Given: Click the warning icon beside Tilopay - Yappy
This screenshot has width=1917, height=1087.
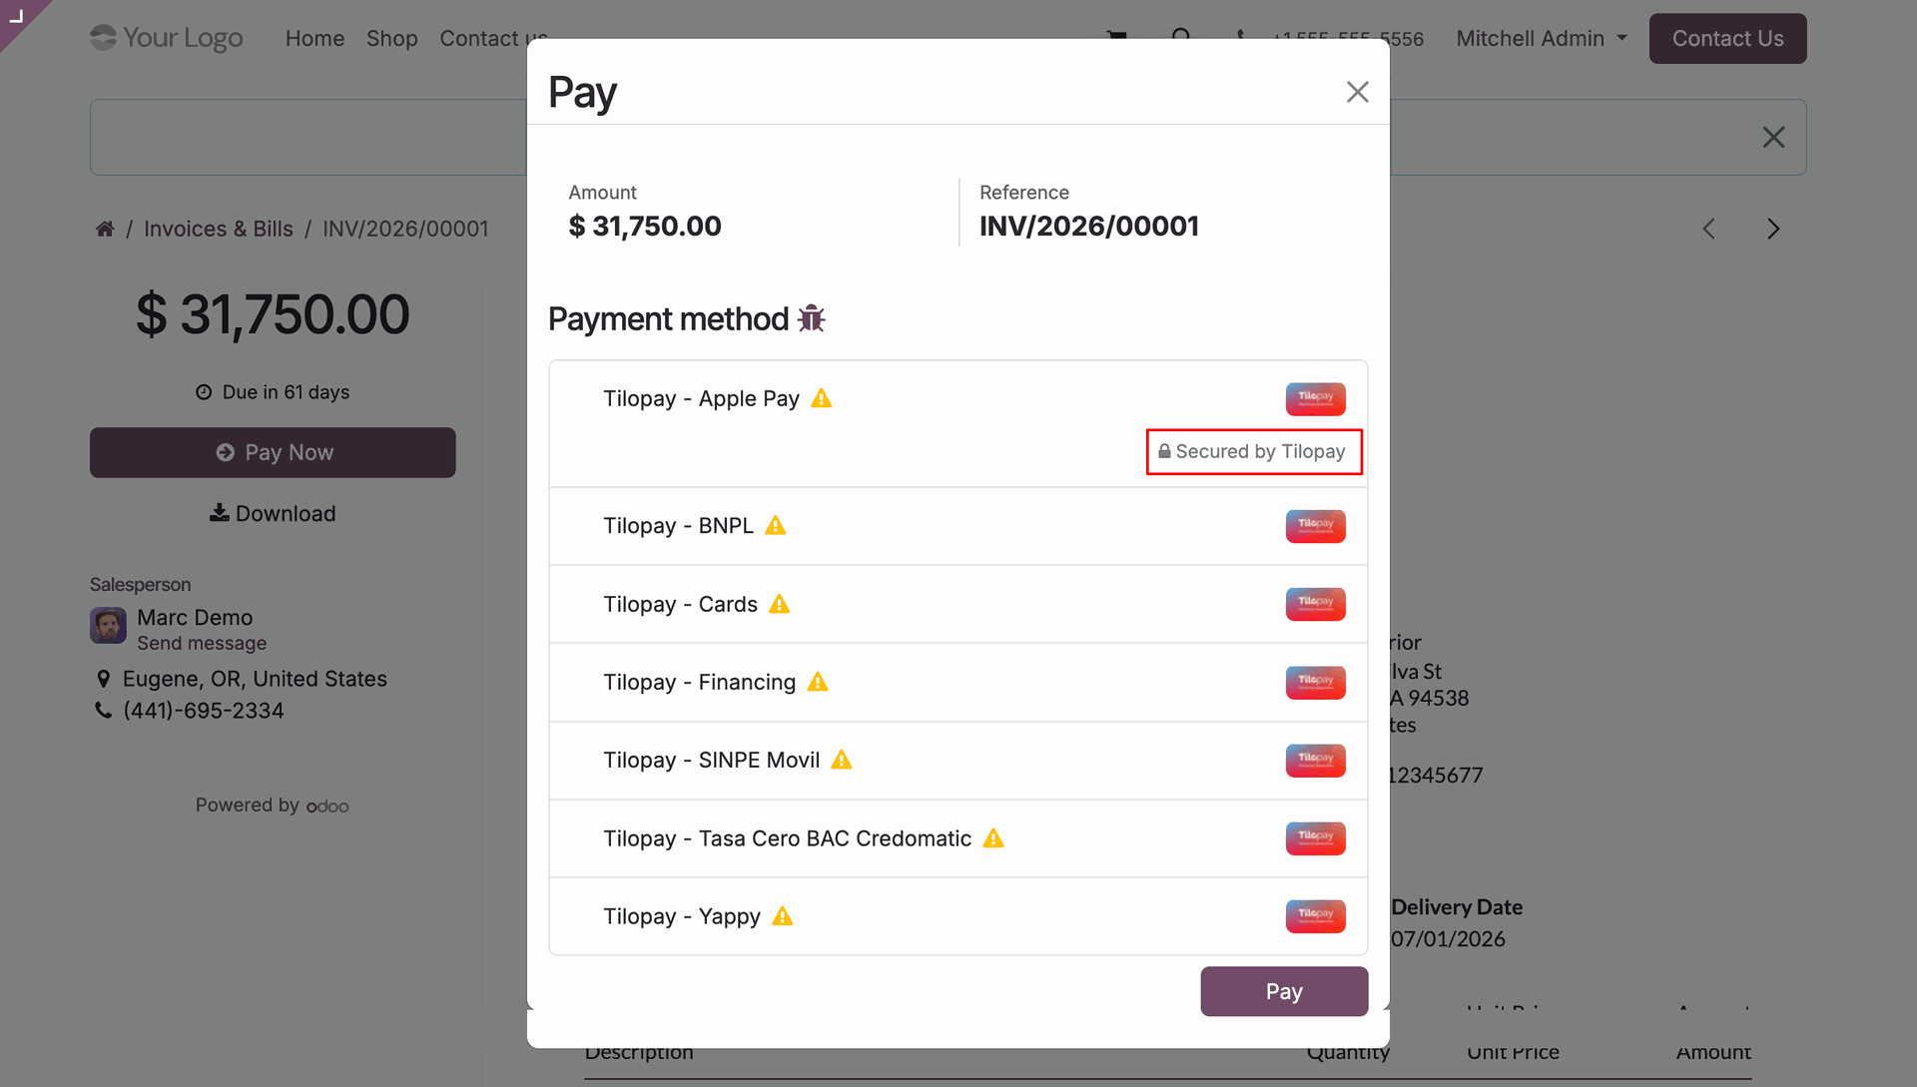Looking at the screenshot, I should click(x=783, y=916).
